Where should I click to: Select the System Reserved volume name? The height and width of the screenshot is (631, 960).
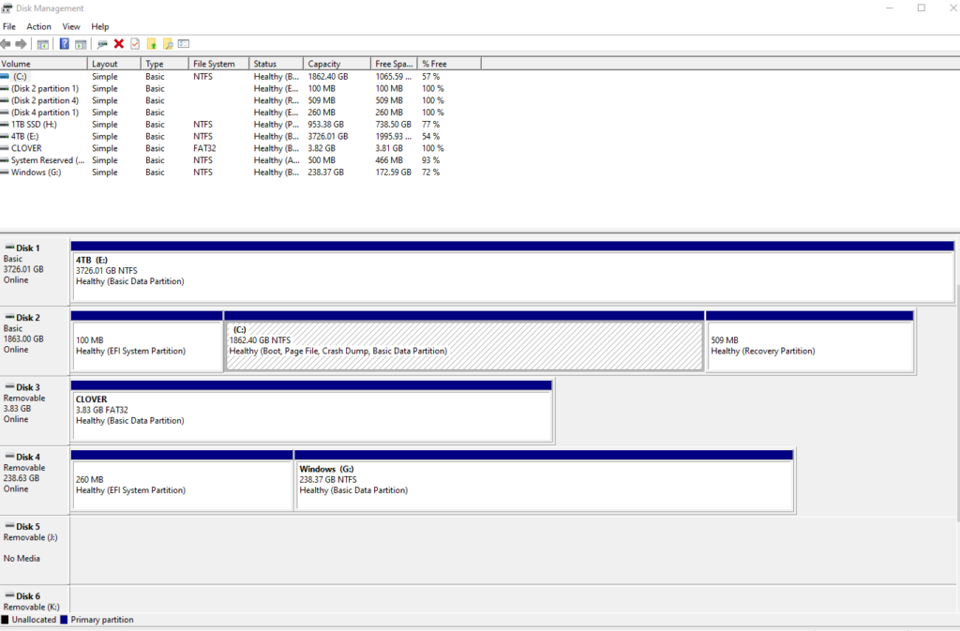pyautogui.click(x=48, y=160)
